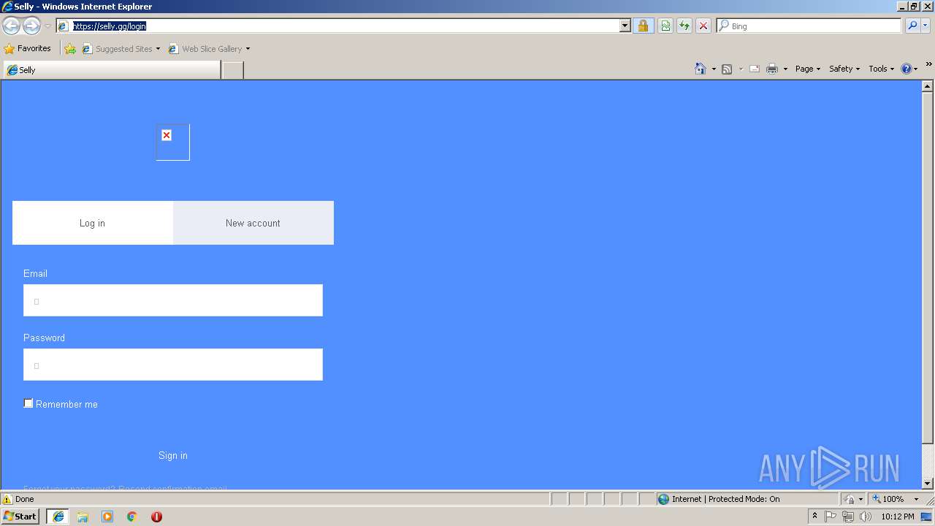Click the broken logo image placeholder
Screen dimensions: 935x526
coord(172,142)
